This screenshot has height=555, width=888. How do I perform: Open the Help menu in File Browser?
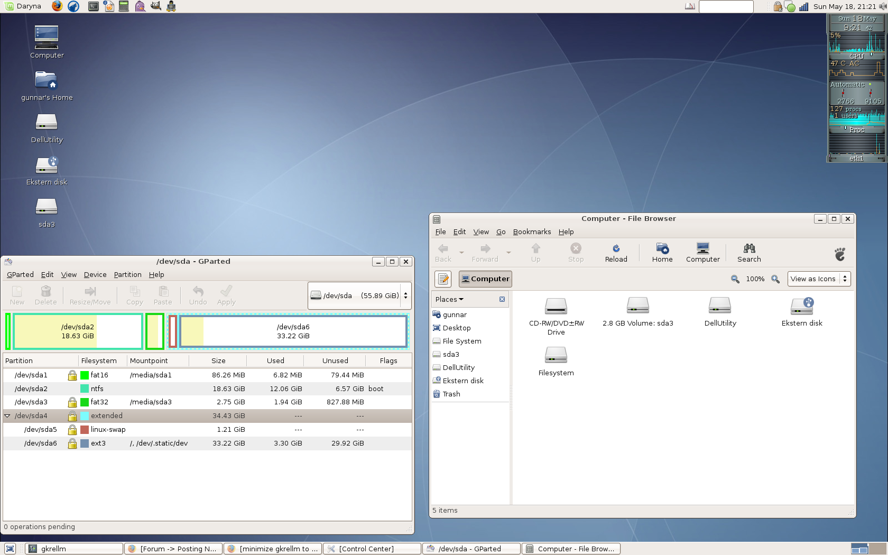point(566,232)
